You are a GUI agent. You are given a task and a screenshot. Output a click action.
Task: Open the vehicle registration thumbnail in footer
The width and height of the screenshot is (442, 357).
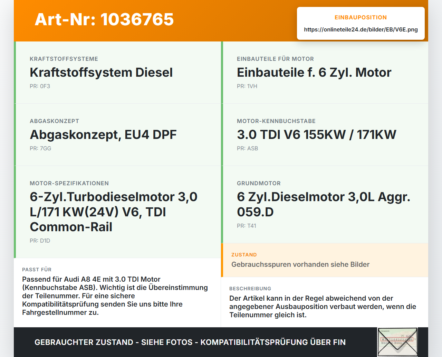[397, 342]
